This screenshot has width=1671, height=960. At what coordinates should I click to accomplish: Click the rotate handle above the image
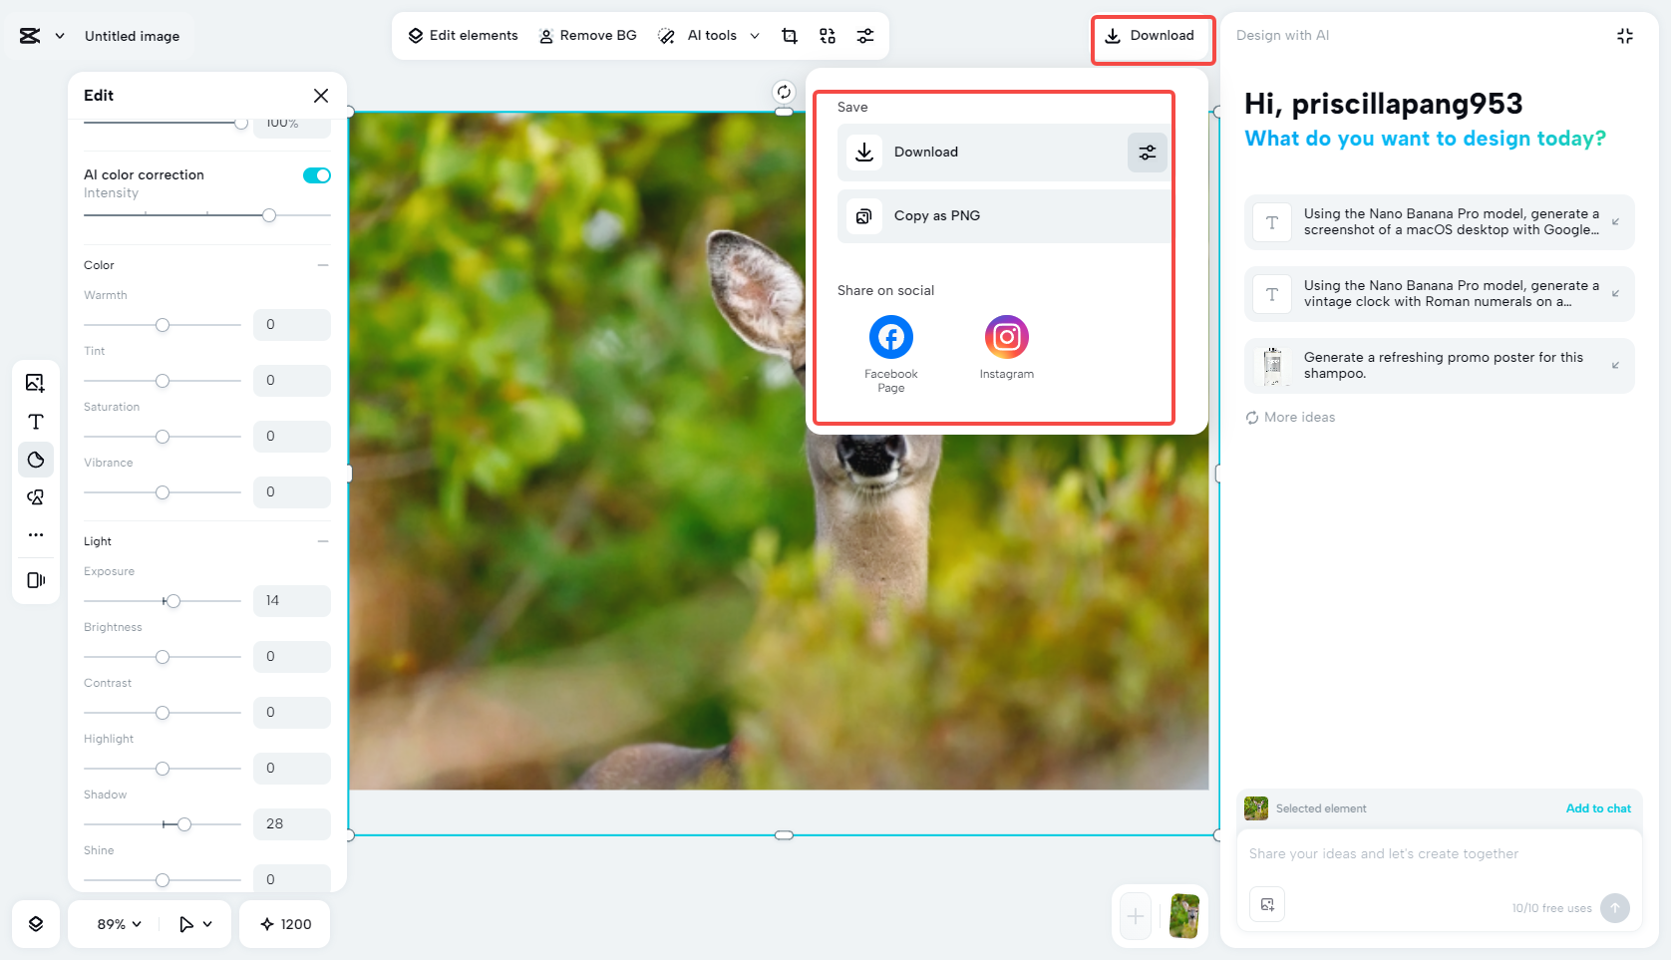pyautogui.click(x=785, y=92)
